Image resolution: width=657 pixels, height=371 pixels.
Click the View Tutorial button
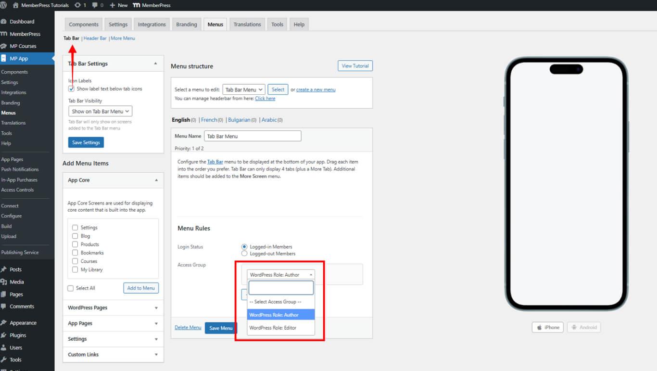[355, 66]
